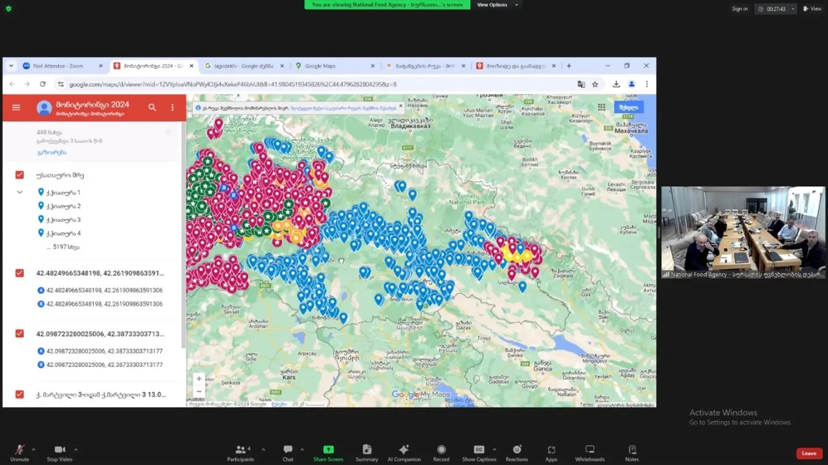The image size is (828, 465).
Task: Stop the video in Zoom
Action: pos(60,453)
